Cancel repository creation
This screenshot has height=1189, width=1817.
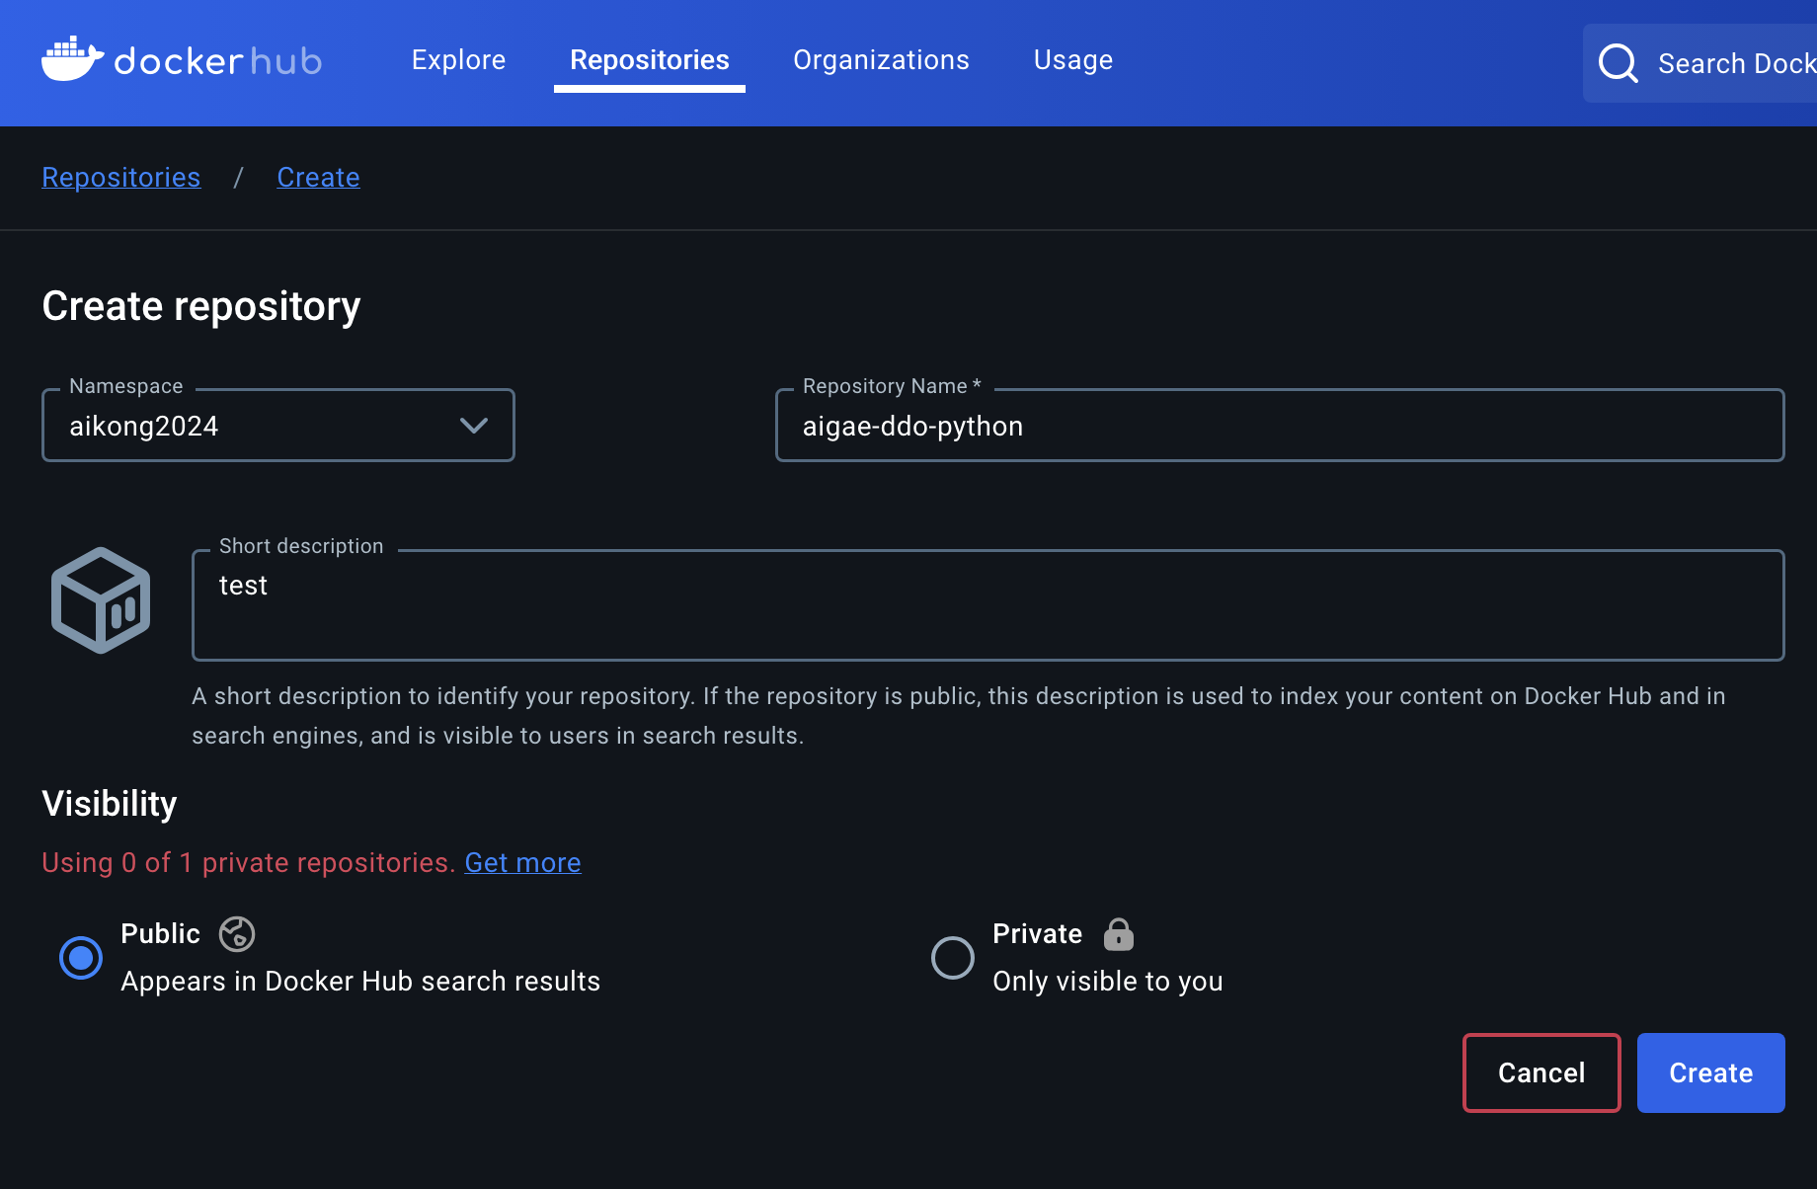1541,1073
